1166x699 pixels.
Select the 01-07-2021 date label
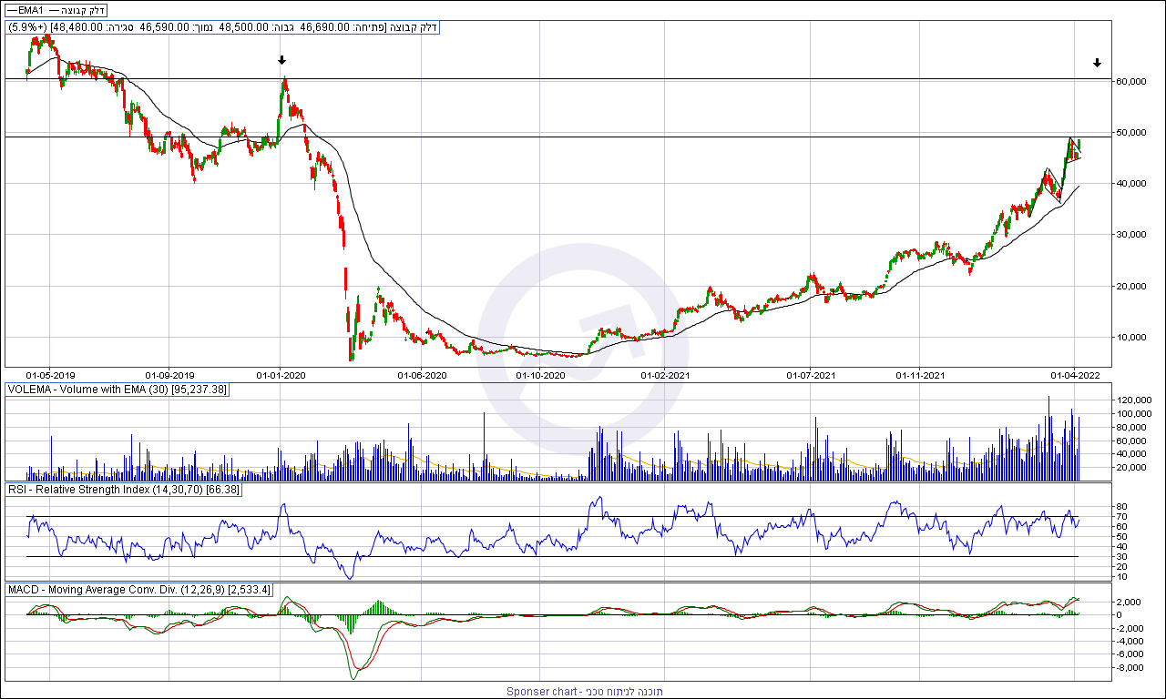pyautogui.click(x=812, y=374)
